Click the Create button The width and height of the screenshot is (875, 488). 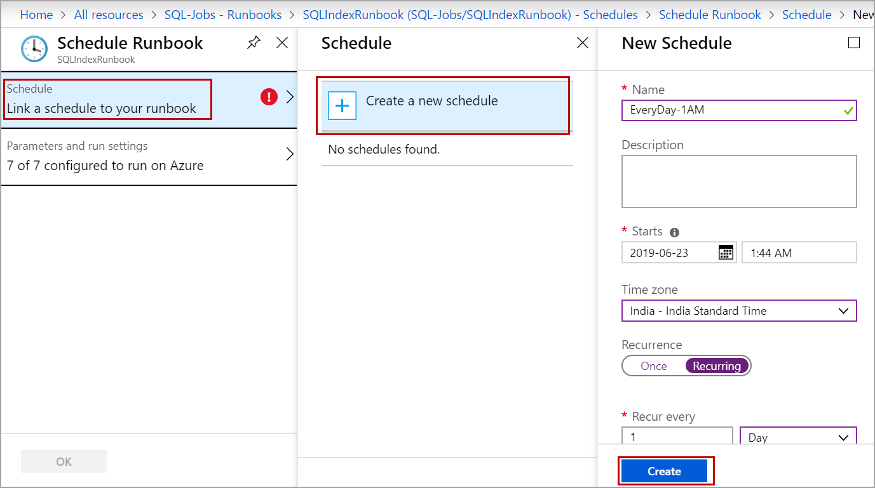pyautogui.click(x=664, y=472)
